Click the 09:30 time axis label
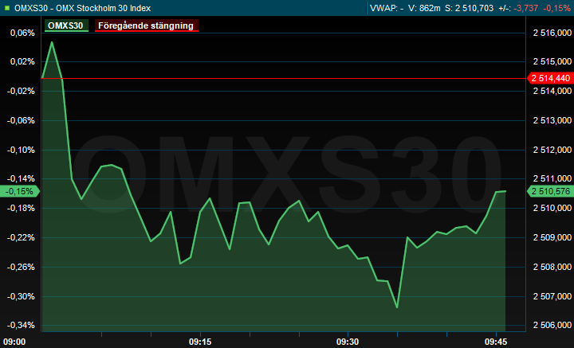Viewport: 574px width, 348px height. click(348, 342)
